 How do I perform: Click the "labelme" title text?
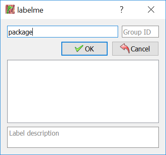[30, 10]
